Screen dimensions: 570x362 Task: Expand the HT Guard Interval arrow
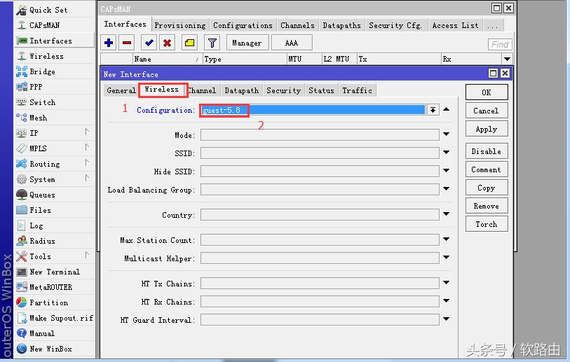click(x=447, y=319)
